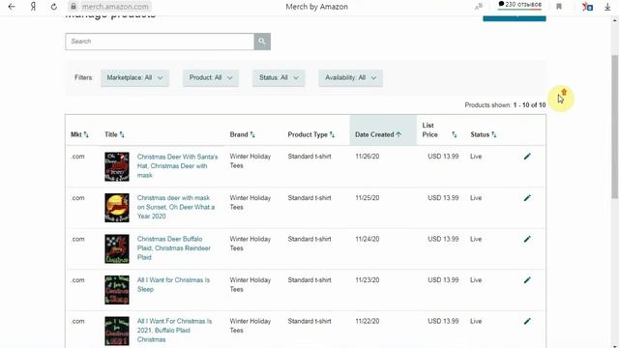Bookmark this page with the bookmark icon

pos(559,7)
